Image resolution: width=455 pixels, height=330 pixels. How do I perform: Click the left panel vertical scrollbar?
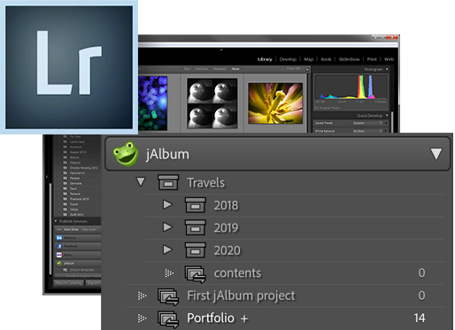pos(50,228)
